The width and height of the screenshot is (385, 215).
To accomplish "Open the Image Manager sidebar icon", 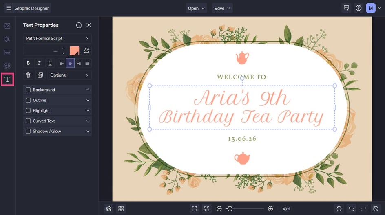I will coord(7,26).
